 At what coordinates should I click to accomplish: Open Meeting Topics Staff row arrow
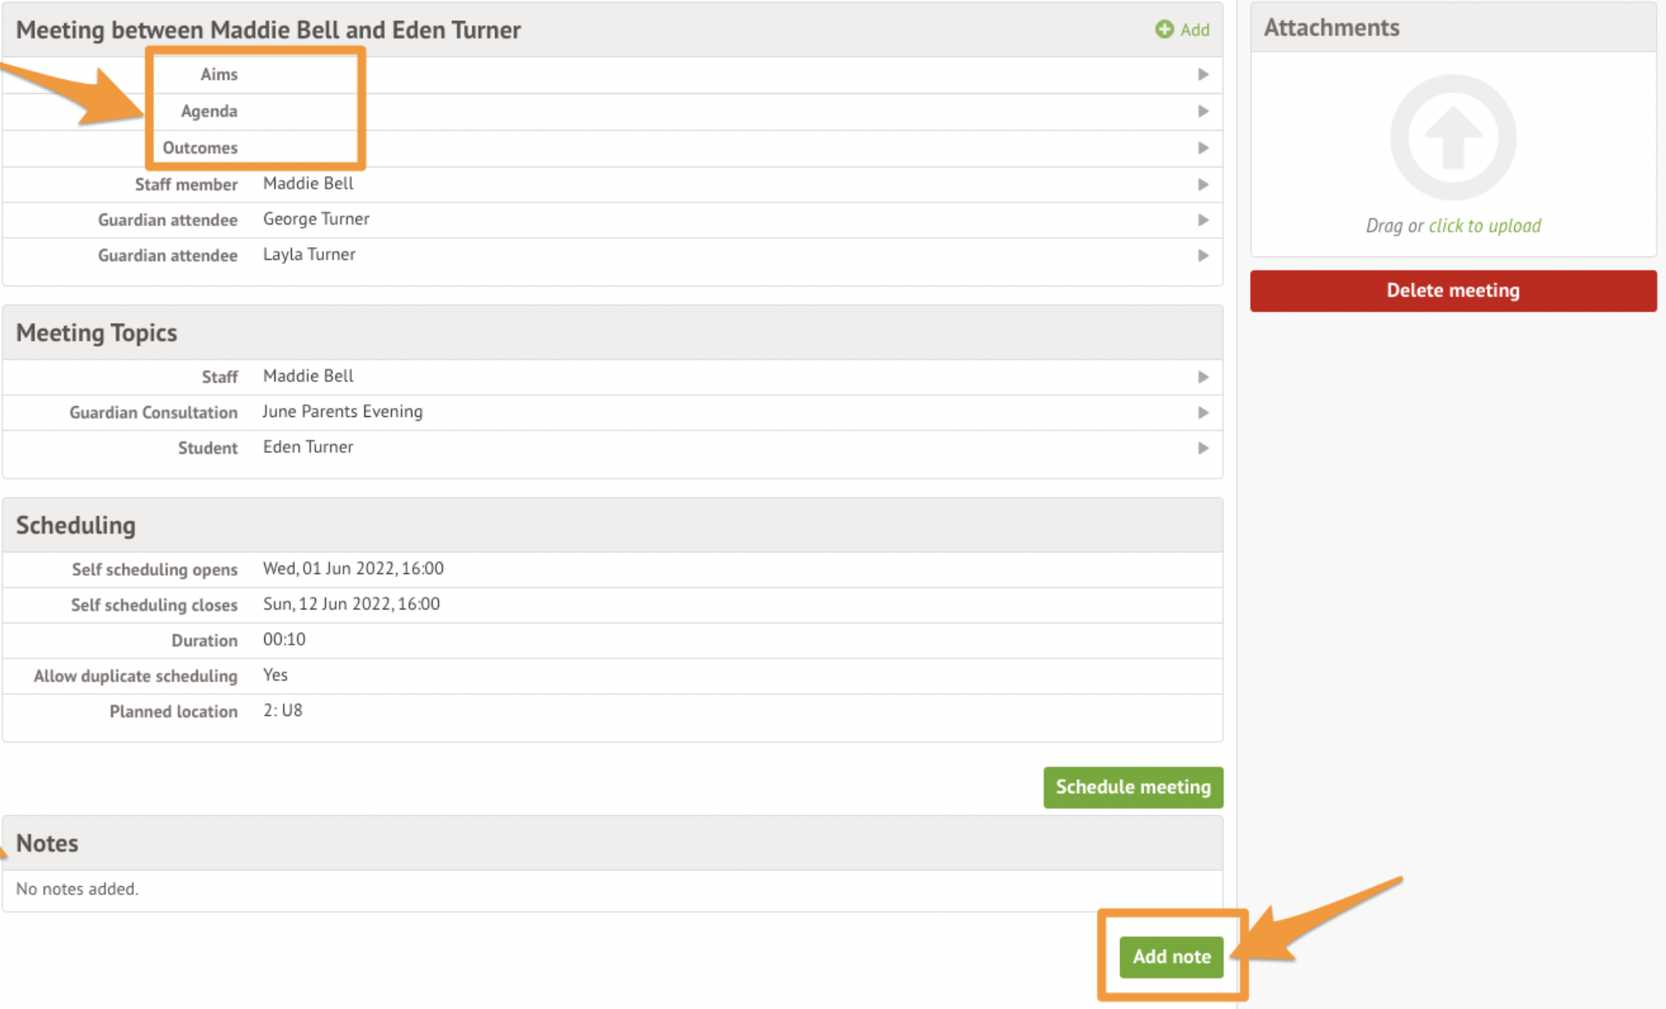pyautogui.click(x=1203, y=378)
